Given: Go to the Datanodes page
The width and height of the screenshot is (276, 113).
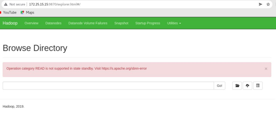Looking at the screenshot, I should (x=53, y=23).
